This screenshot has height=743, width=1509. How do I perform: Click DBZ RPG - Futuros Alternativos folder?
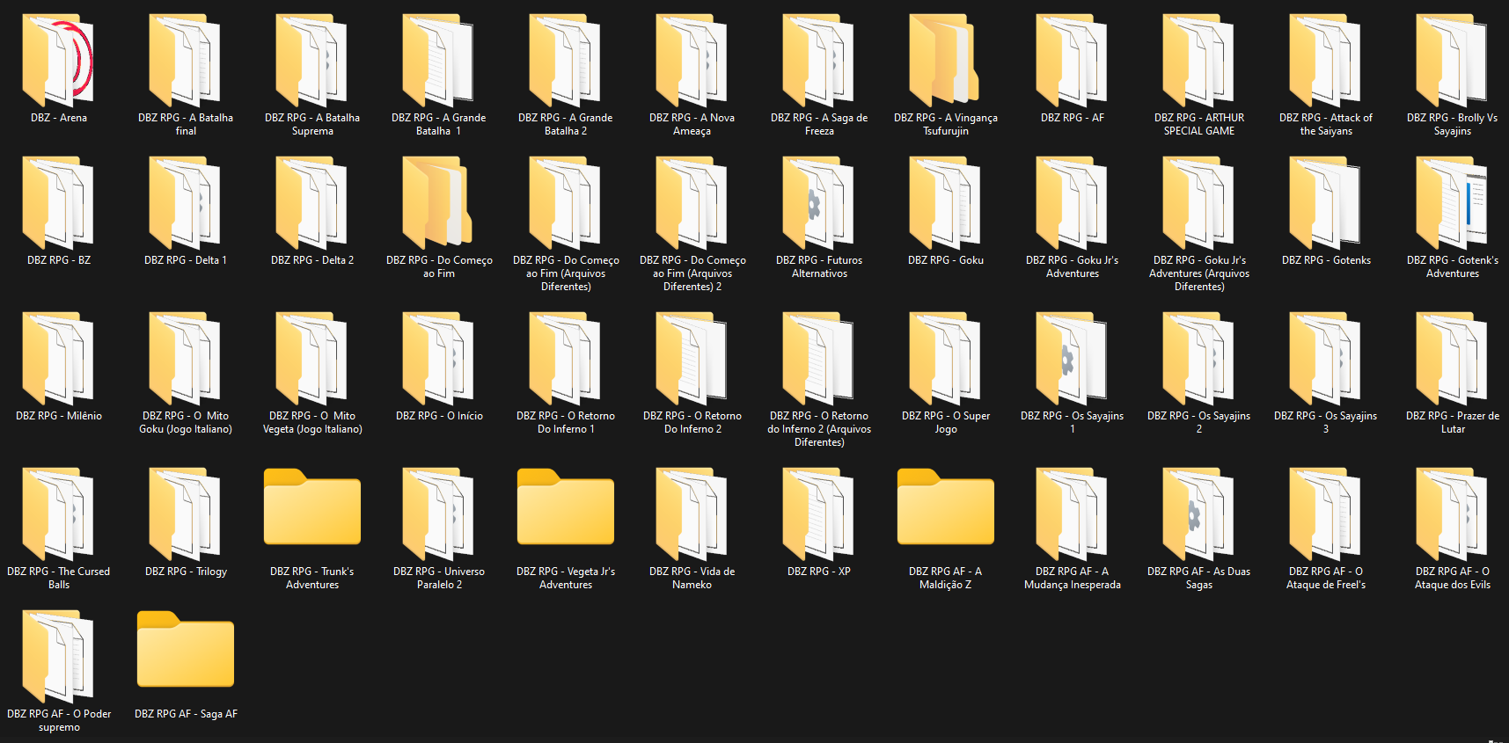click(818, 203)
